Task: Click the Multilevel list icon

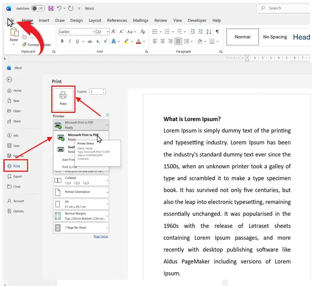Action: (180, 31)
